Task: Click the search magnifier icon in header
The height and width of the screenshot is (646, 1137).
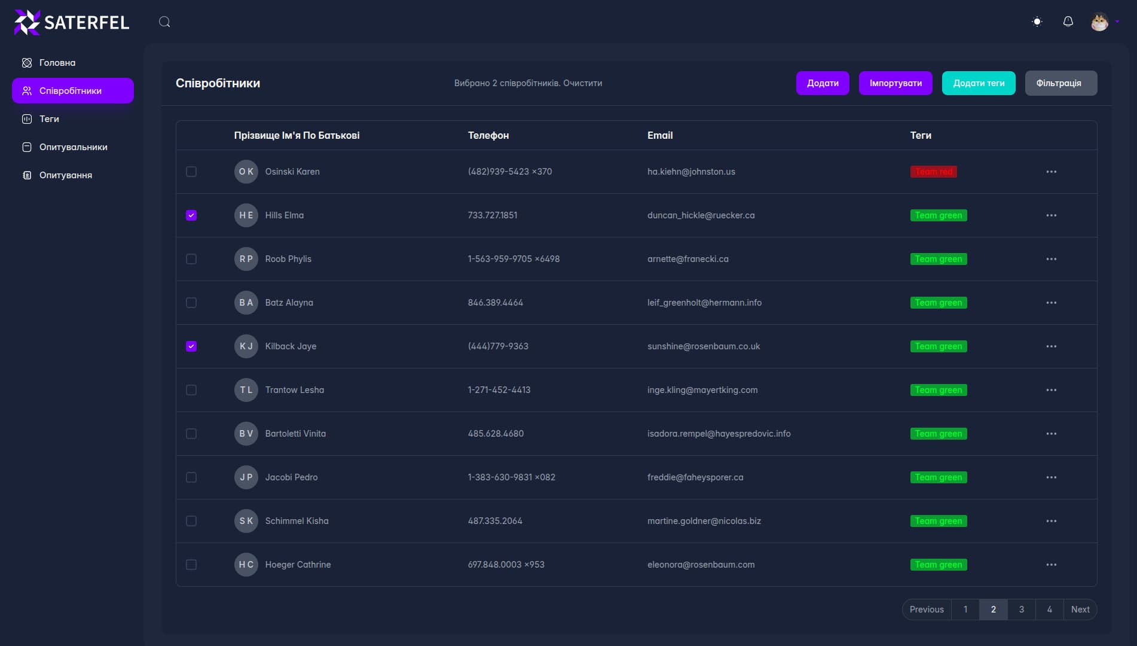Action: [x=164, y=22]
